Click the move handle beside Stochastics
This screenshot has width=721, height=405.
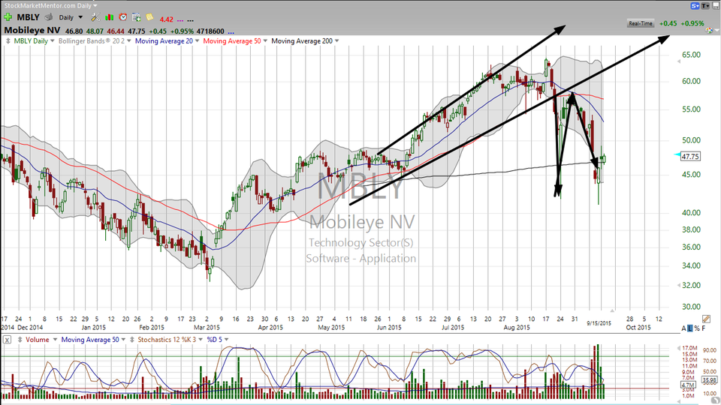(x=132, y=340)
